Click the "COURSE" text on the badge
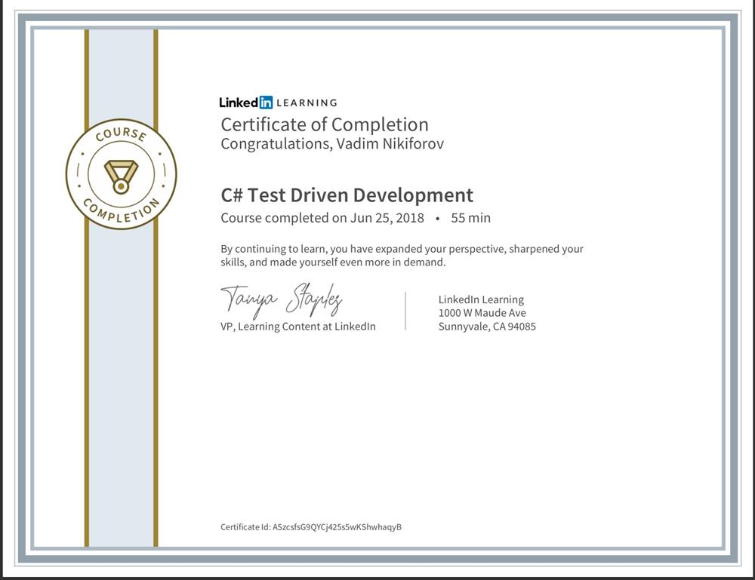The width and height of the screenshot is (755, 580). click(x=120, y=135)
